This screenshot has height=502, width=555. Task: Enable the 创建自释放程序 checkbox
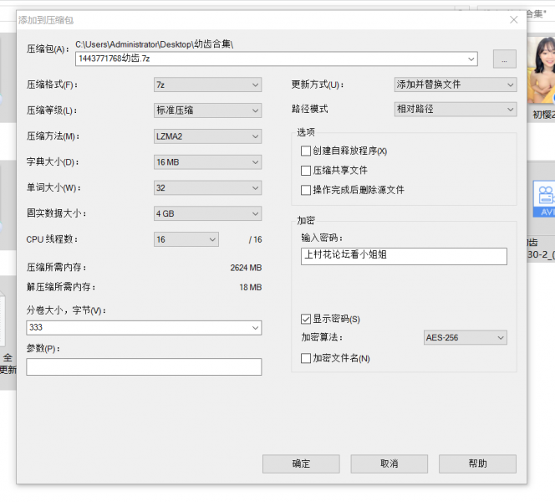tap(306, 151)
